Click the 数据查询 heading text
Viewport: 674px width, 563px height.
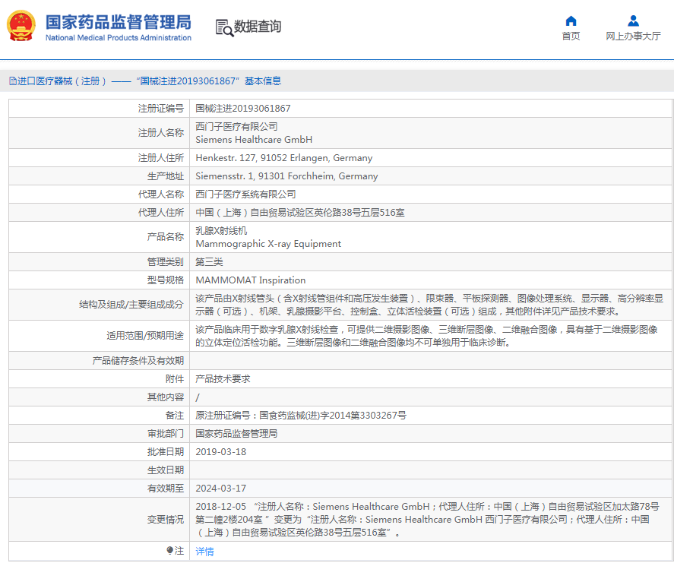coord(257,27)
